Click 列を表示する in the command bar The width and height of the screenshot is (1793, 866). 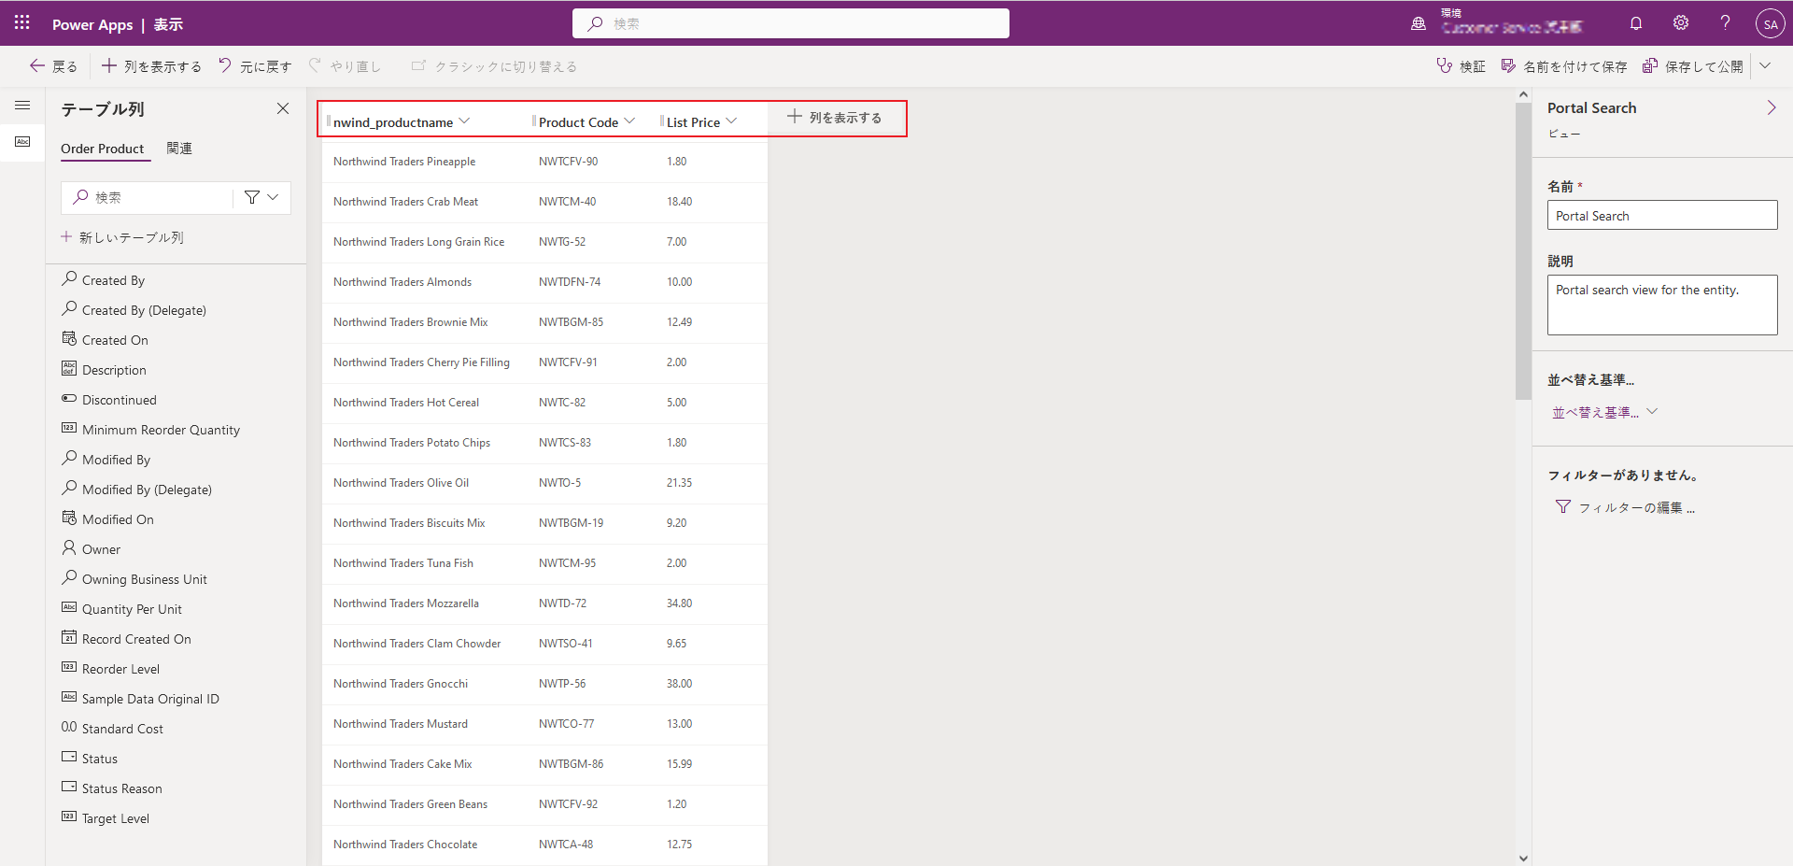[151, 66]
